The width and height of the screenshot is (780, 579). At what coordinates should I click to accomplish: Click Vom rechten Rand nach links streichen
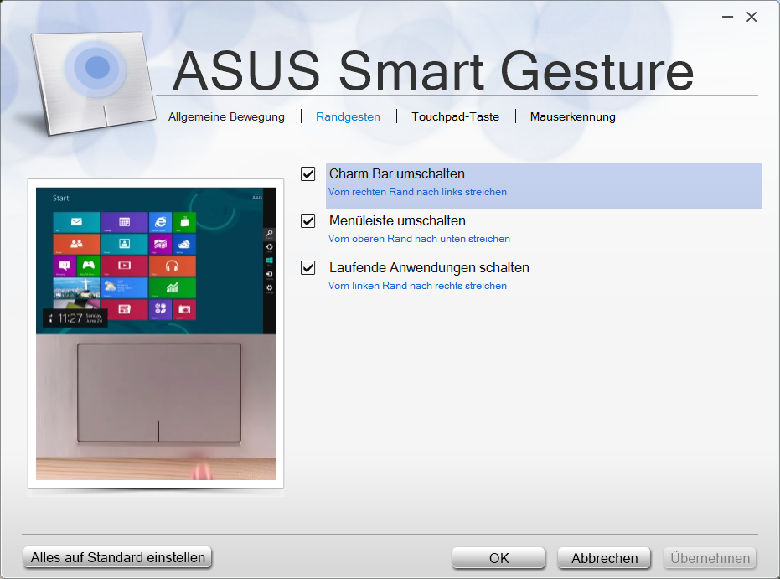coord(417,192)
